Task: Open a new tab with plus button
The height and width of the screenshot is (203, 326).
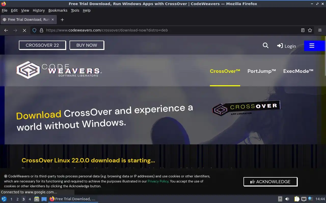Action: tap(62, 20)
